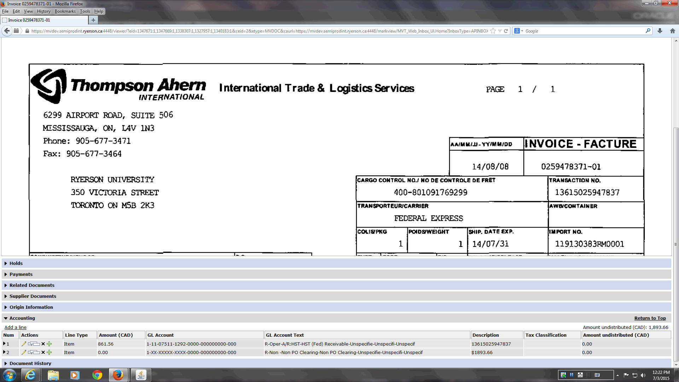Bookmark this page with the star icon
The image size is (679, 382).
(493, 31)
